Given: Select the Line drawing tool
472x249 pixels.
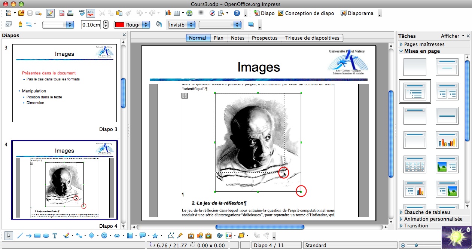Looking at the screenshot, I should tap(20, 236).
